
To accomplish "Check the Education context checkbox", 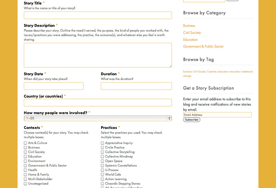I will (25, 157).
